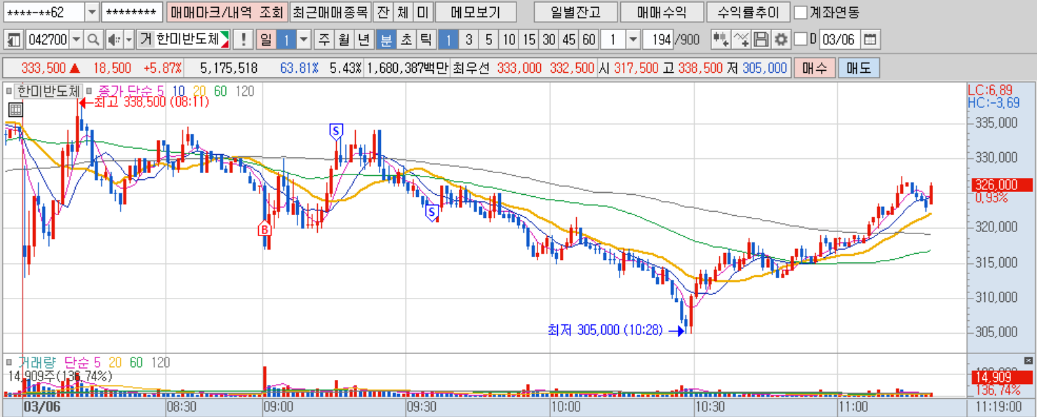Open the 일 period count dropdown arrow

pos(303,39)
